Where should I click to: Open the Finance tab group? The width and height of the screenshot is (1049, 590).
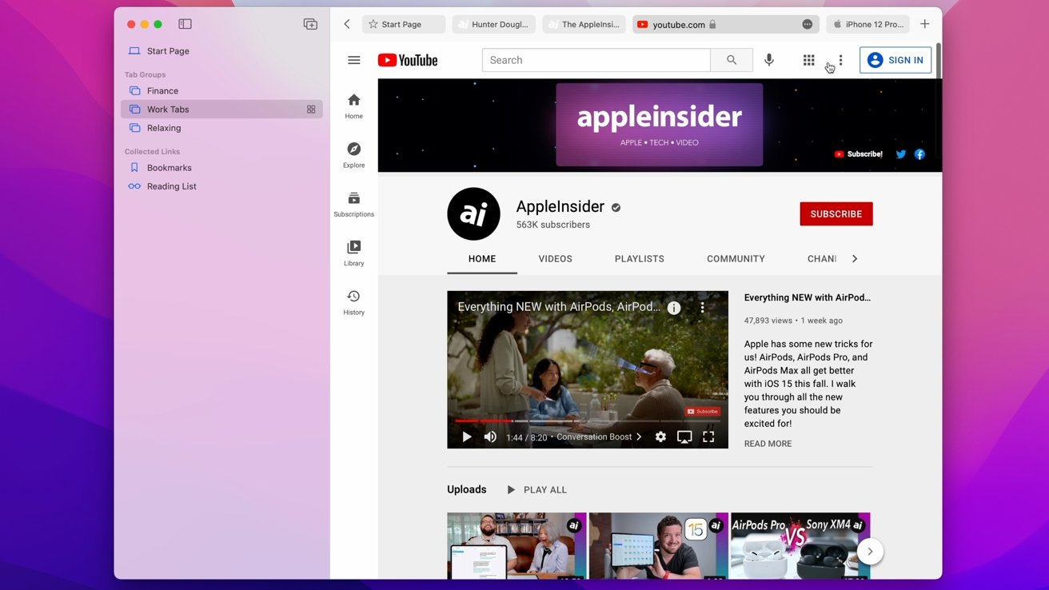coord(221,91)
